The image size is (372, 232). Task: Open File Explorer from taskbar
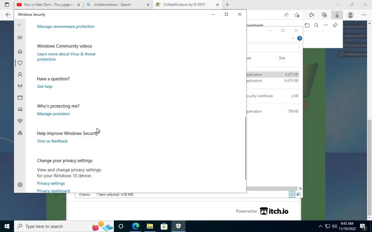coord(150,226)
